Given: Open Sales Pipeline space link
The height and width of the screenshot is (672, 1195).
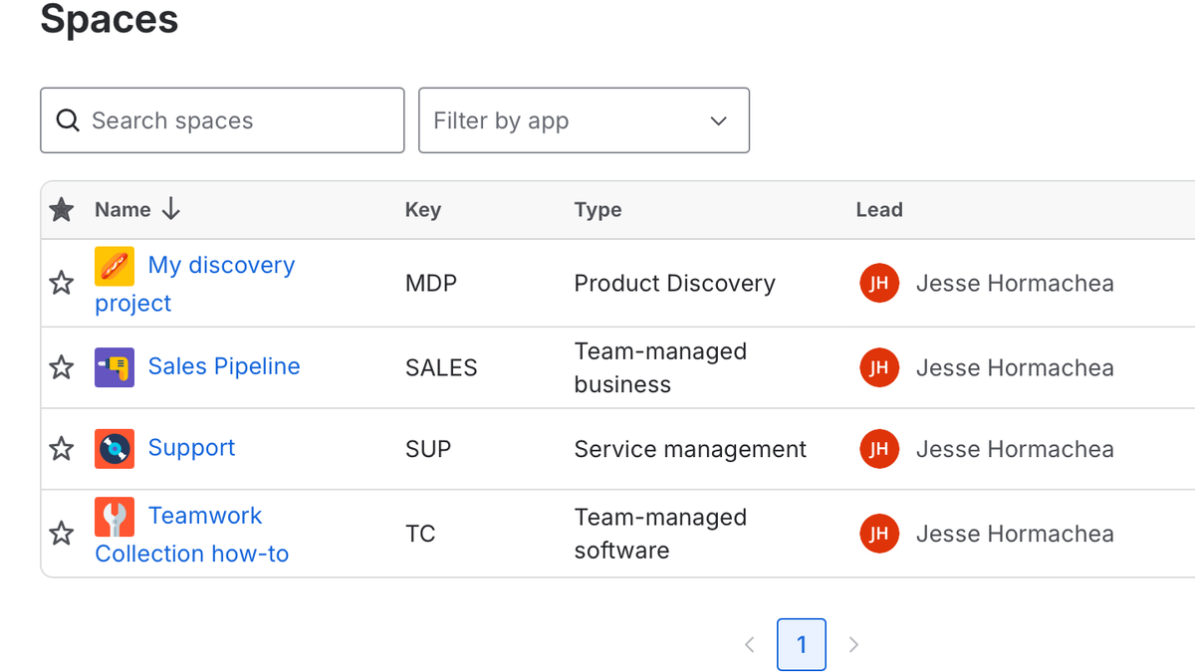Looking at the screenshot, I should tap(224, 366).
